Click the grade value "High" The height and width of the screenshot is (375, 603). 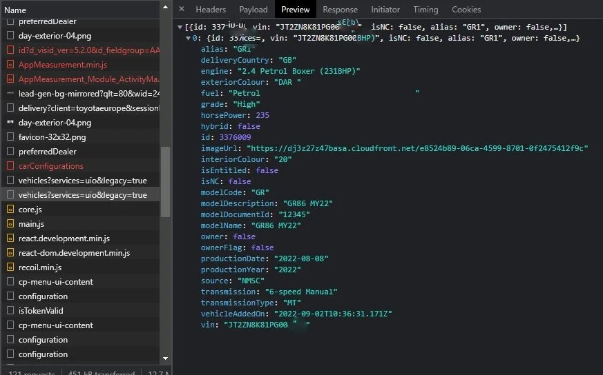click(x=247, y=104)
